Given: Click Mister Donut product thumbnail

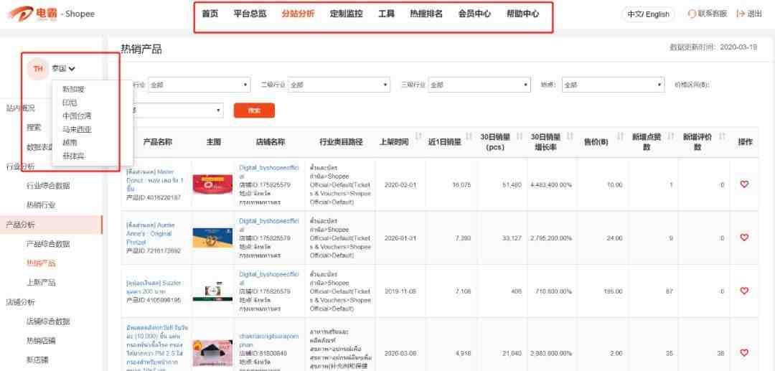Looking at the screenshot, I should [213, 184].
